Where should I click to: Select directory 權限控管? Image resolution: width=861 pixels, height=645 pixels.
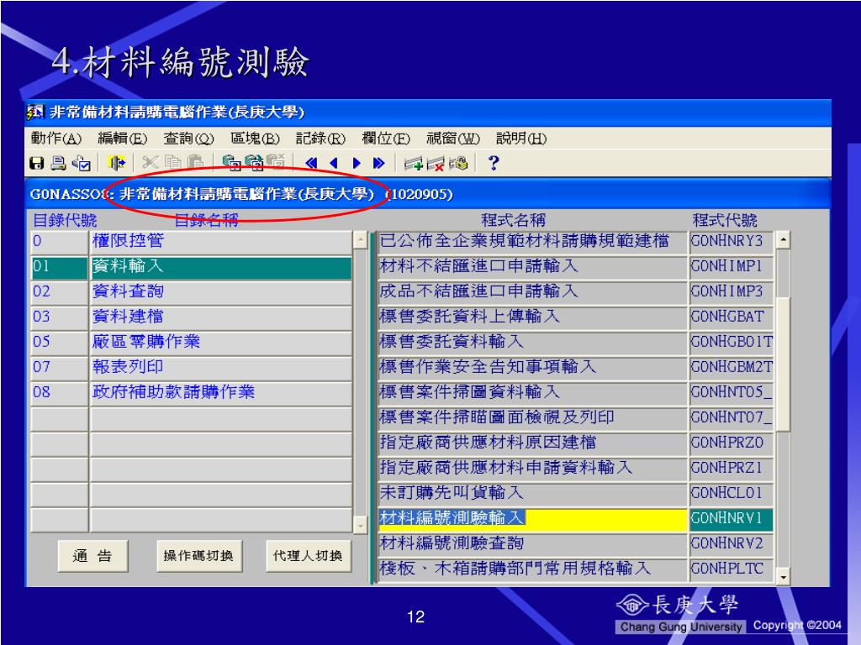220,241
